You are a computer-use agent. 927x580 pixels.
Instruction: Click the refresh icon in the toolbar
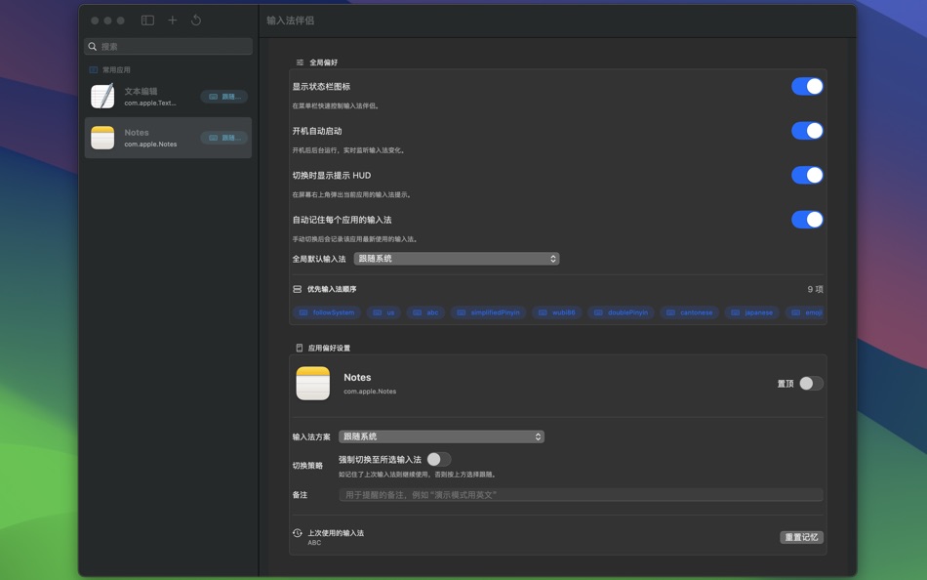[194, 20]
